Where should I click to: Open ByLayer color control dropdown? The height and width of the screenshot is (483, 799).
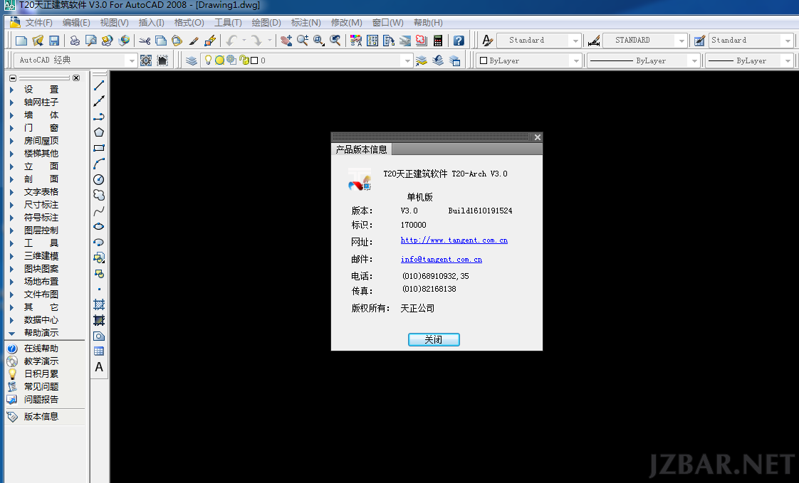point(576,60)
